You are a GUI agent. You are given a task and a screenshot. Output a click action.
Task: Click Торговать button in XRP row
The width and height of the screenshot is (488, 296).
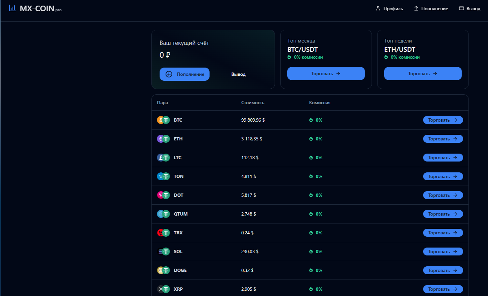(443, 289)
